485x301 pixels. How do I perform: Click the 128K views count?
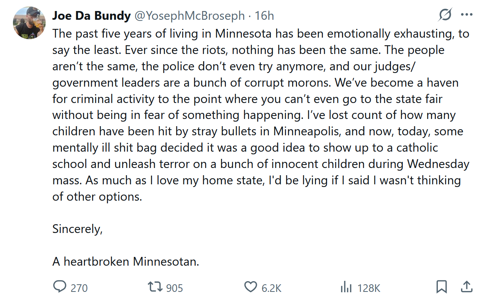369,288
